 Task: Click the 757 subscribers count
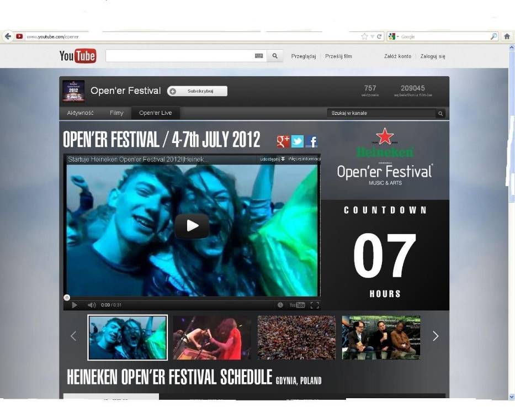[370, 91]
